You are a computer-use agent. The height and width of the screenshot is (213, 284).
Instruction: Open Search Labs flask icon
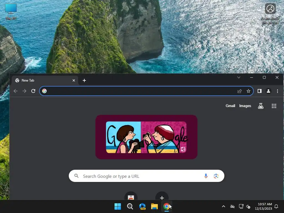click(261, 106)
